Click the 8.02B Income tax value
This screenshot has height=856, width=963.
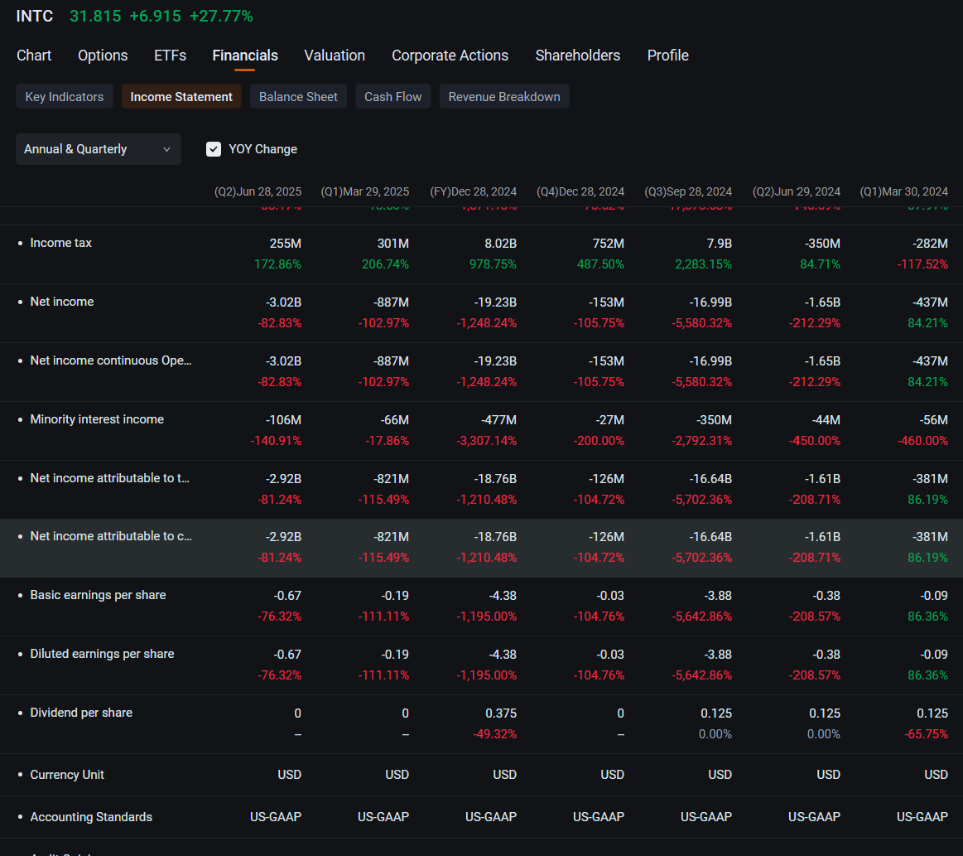500,244
